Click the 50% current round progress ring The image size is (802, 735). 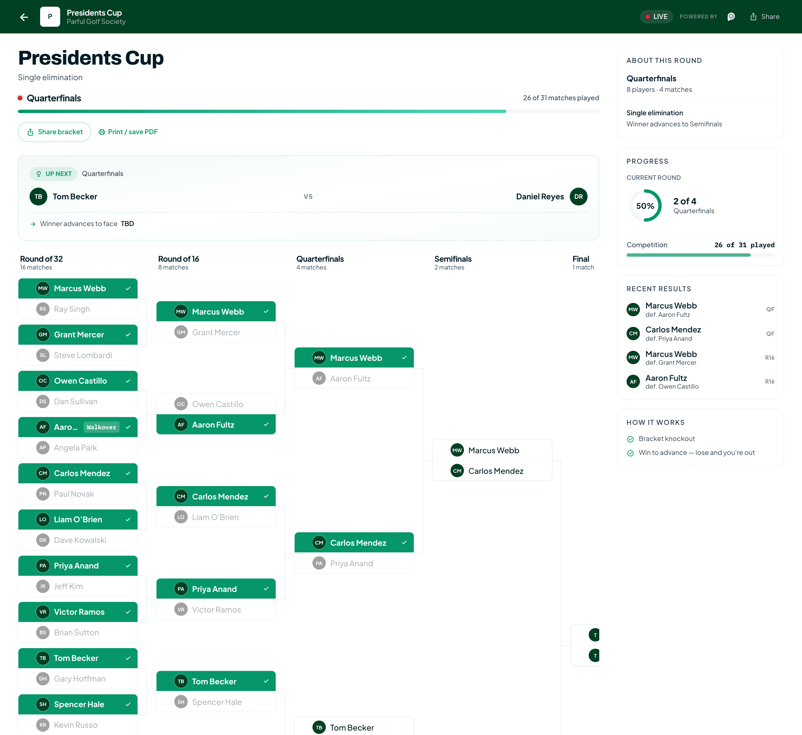pyautogui.click(x=645, y=206)
